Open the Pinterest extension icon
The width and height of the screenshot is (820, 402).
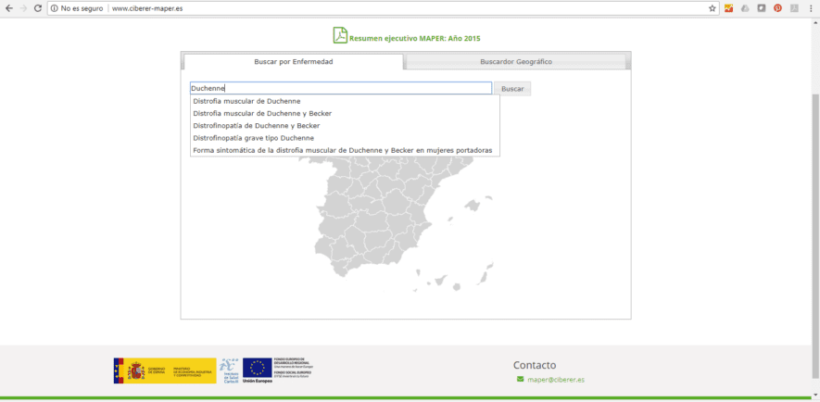tap(777, 7)
